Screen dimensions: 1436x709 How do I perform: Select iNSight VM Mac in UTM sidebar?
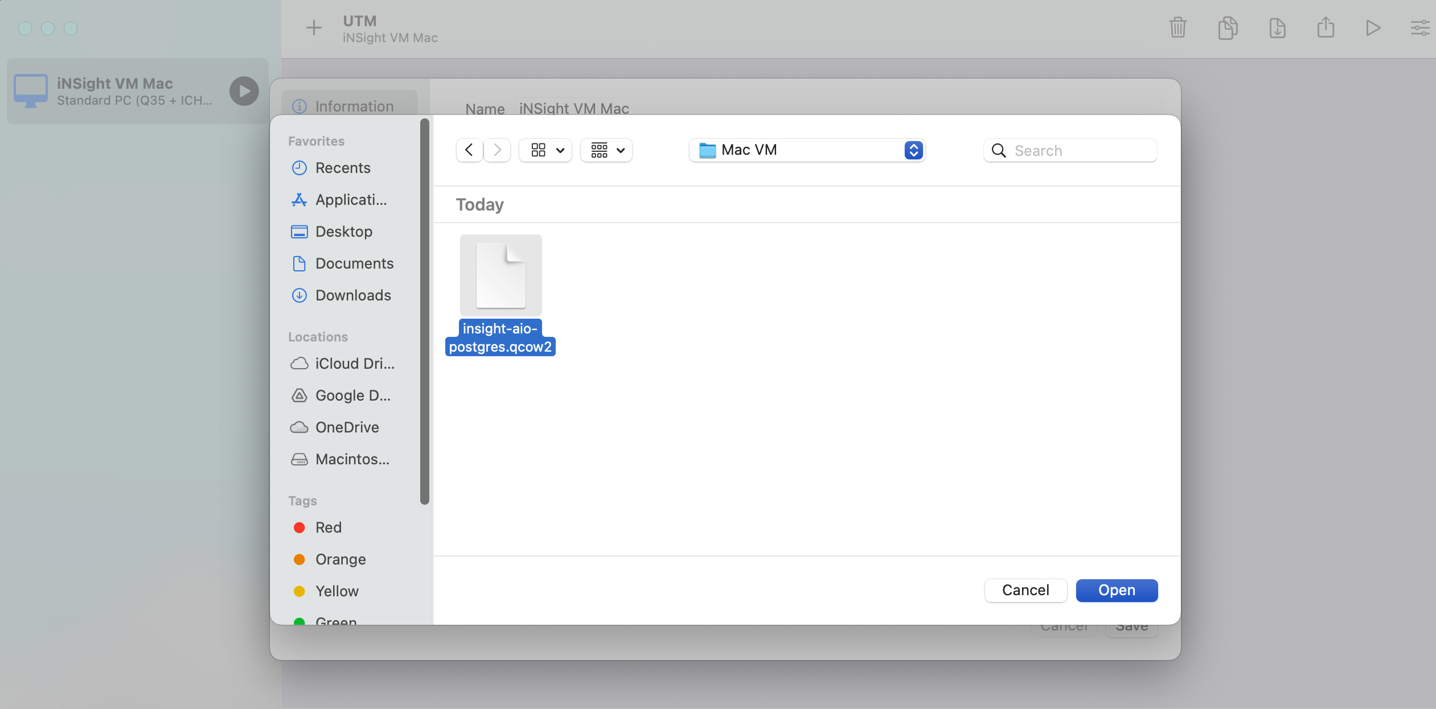click(x=138, y=91)
